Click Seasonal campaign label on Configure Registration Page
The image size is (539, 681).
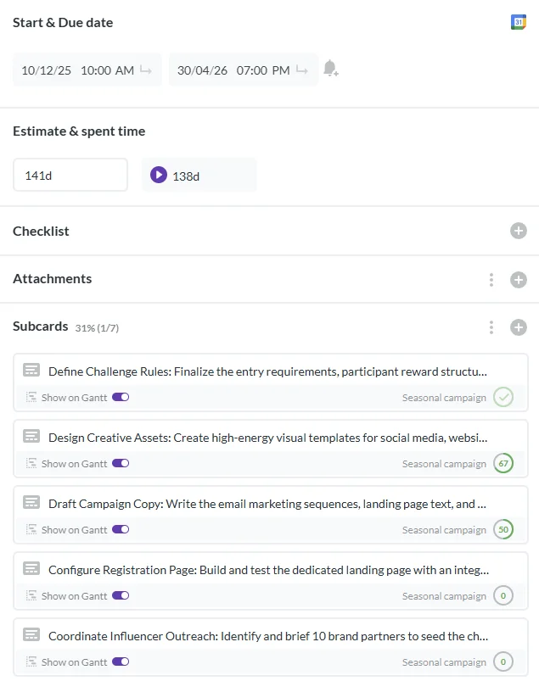[x=444, y=596]
